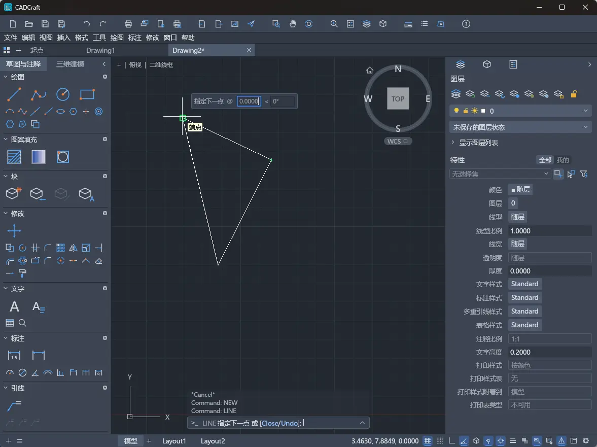597x447 pixels.
Task: Open the 绘图 menu in the menu bar
Action: coord(117,38)
